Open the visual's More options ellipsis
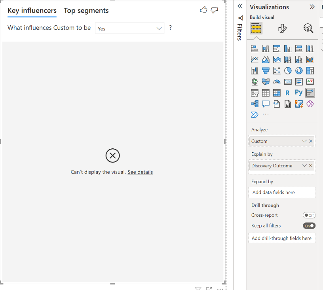The image size is (323, 290). tap(220, 288)
